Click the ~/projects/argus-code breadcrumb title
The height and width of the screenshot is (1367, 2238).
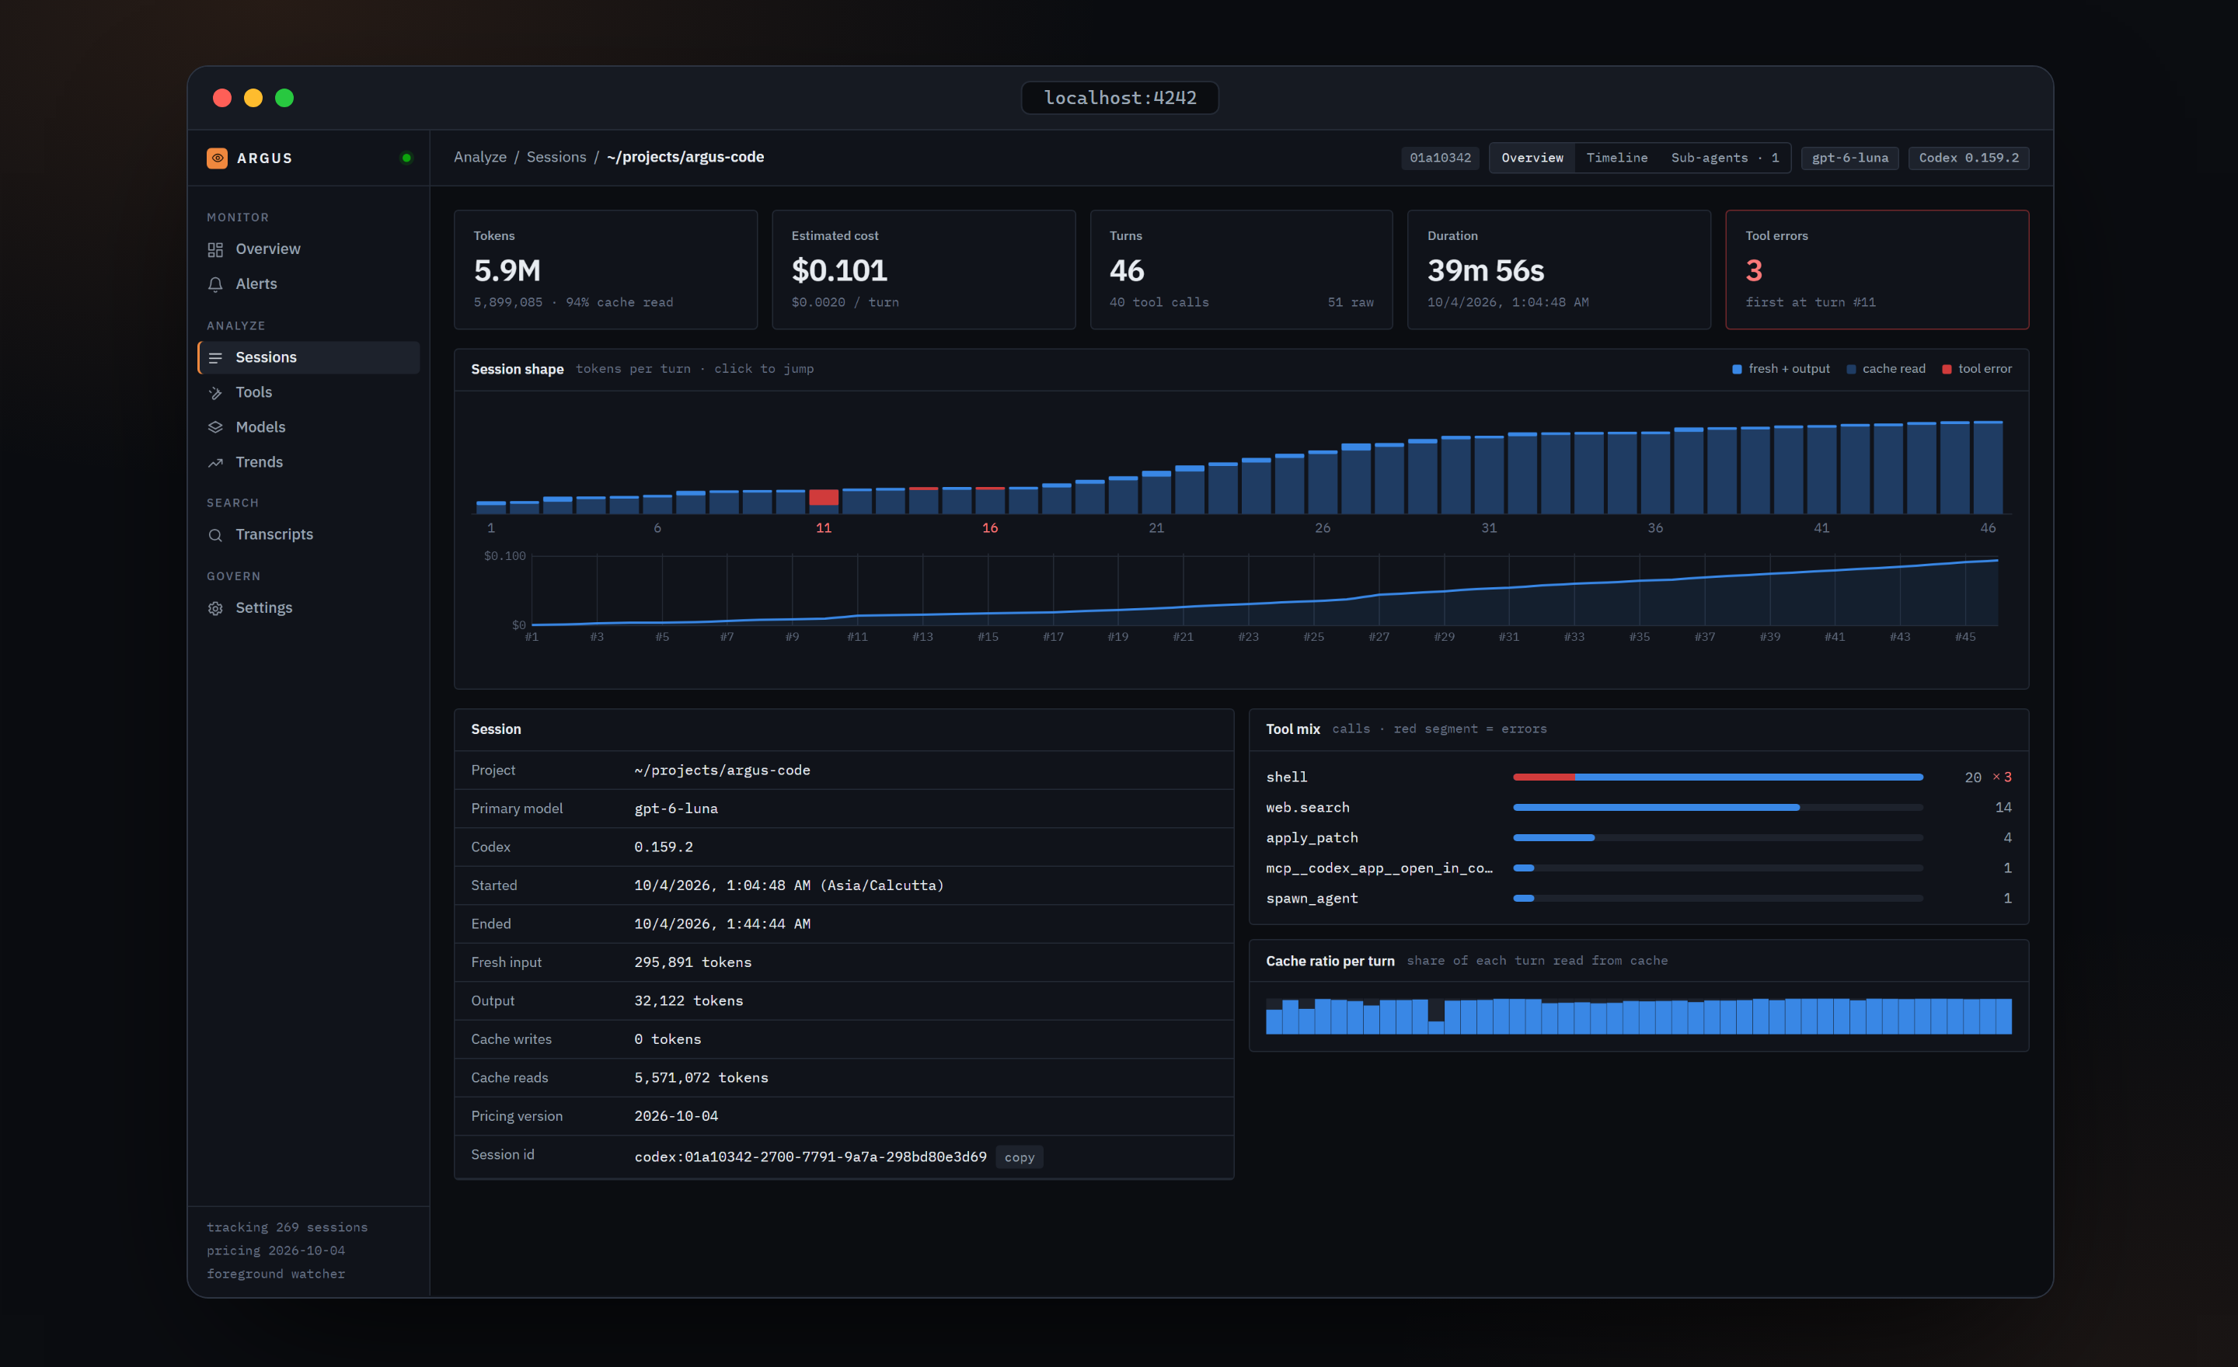[685, 157]
